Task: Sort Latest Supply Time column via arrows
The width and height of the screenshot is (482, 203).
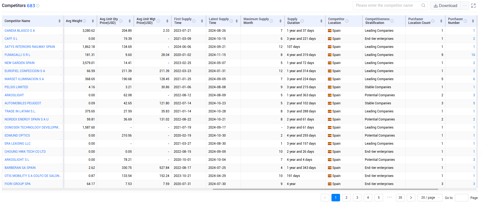Action: (x=237, y=21)
